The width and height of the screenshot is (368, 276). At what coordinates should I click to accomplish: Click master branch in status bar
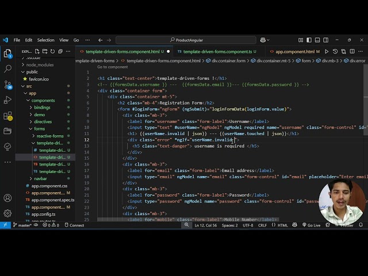pos(22,225)
